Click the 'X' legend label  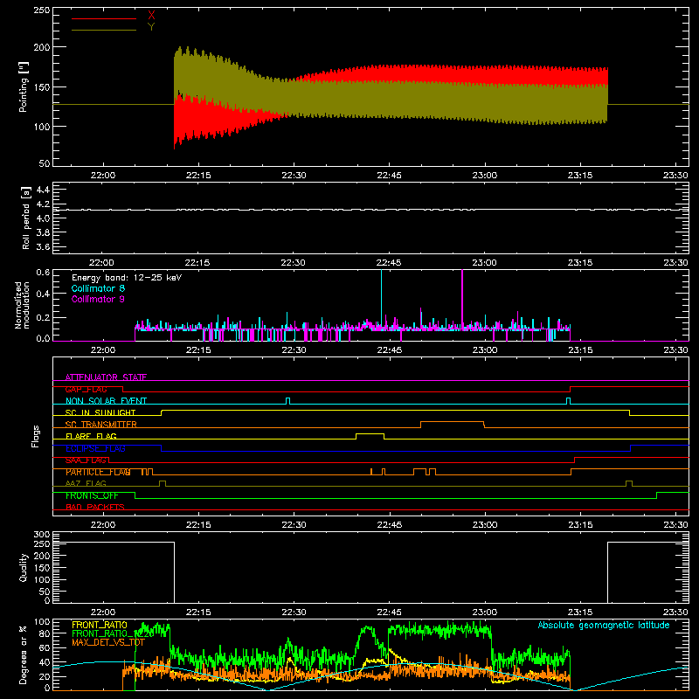click(x=151, y=16)
